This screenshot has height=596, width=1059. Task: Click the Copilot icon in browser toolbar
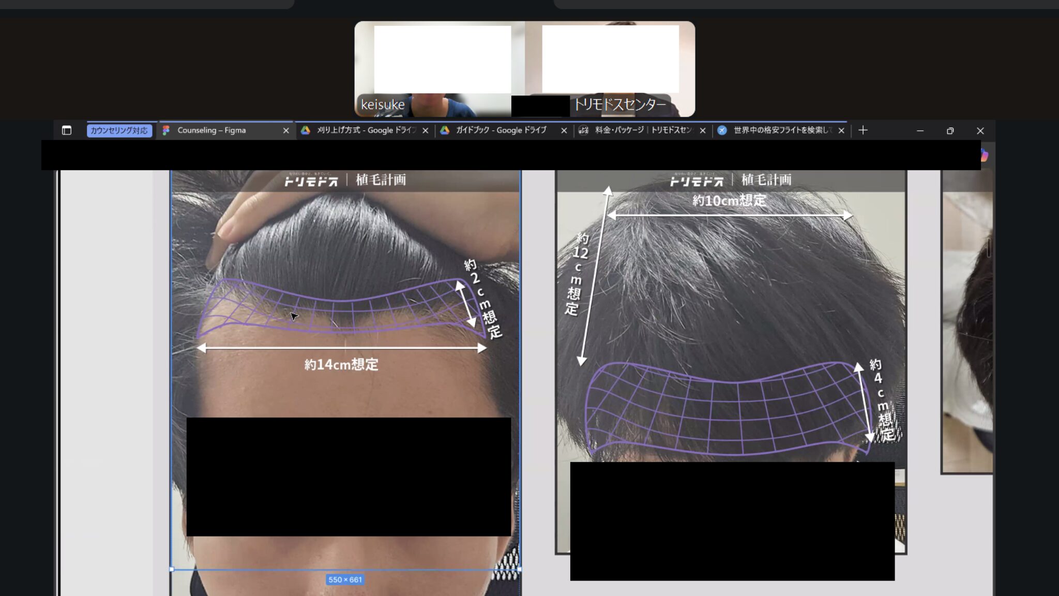click(984, 155)
